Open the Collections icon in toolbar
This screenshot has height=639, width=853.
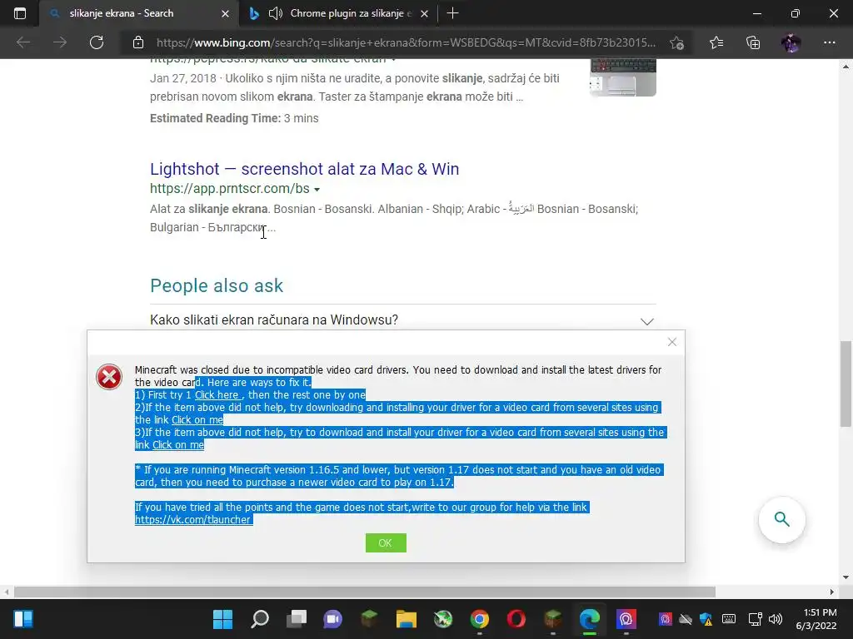pos(753,42)
